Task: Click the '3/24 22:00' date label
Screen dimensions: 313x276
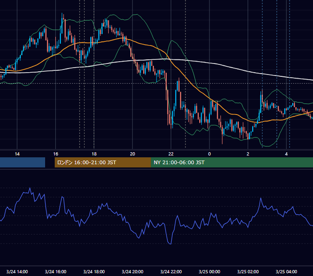Action: coord(171,271)
